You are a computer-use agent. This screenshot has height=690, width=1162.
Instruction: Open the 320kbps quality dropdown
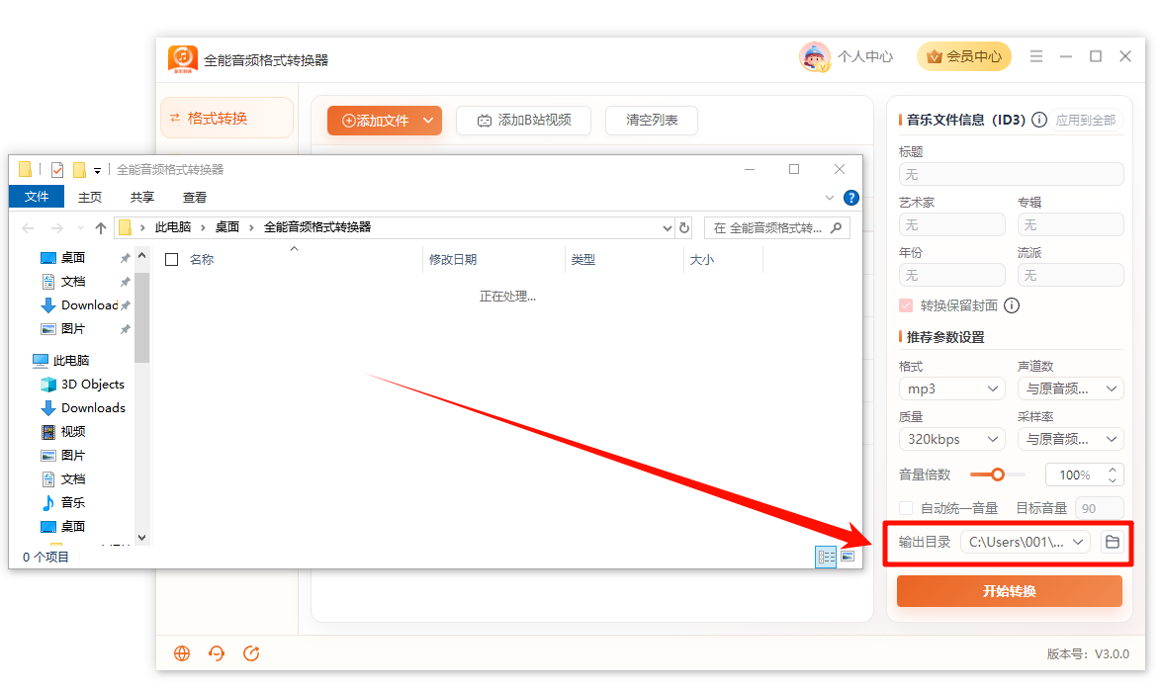(x=951, y=439)
